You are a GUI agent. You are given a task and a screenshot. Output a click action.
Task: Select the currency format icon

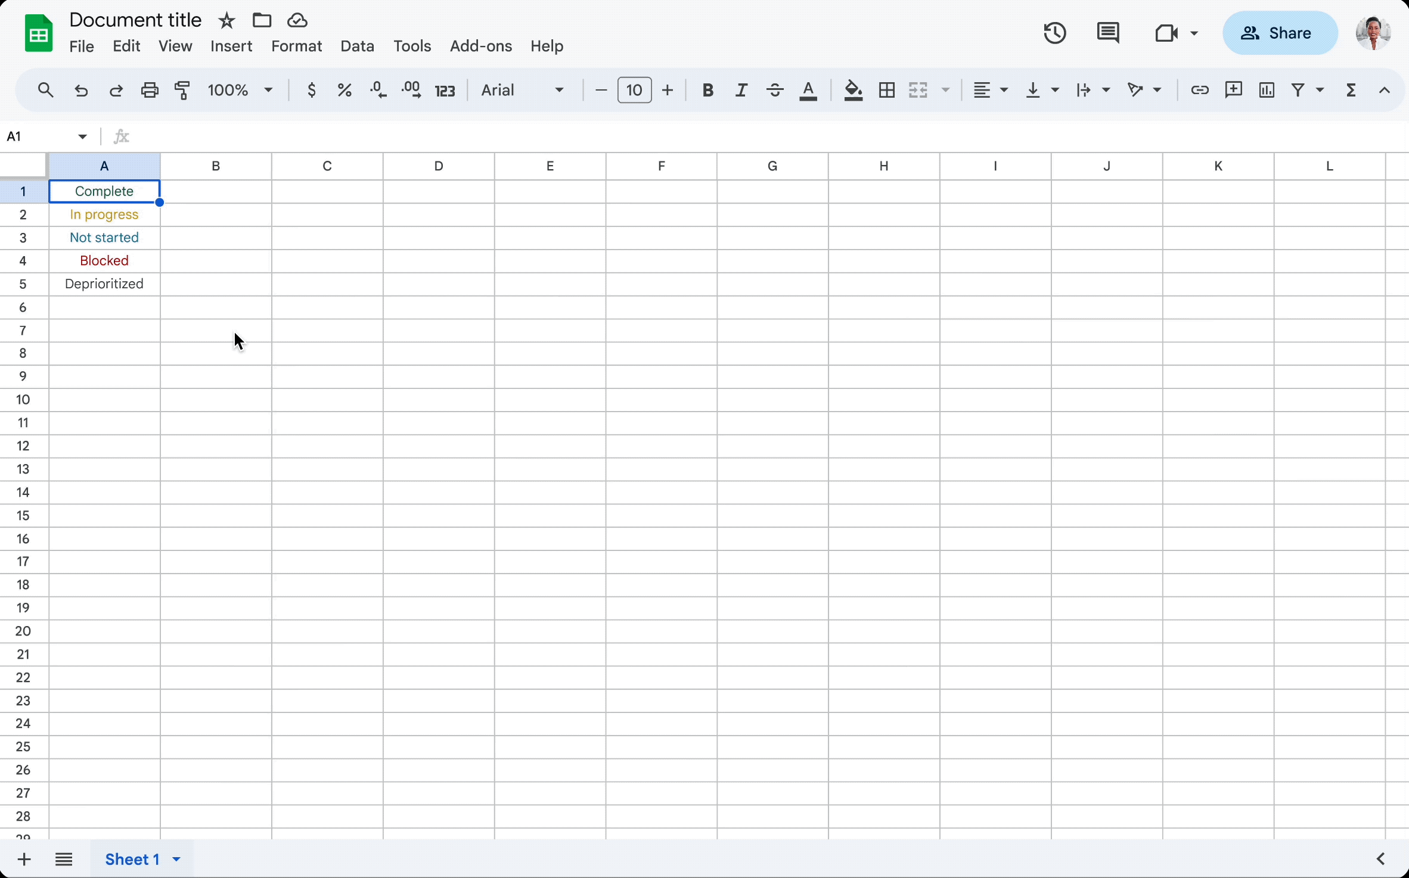coord(312,90)
